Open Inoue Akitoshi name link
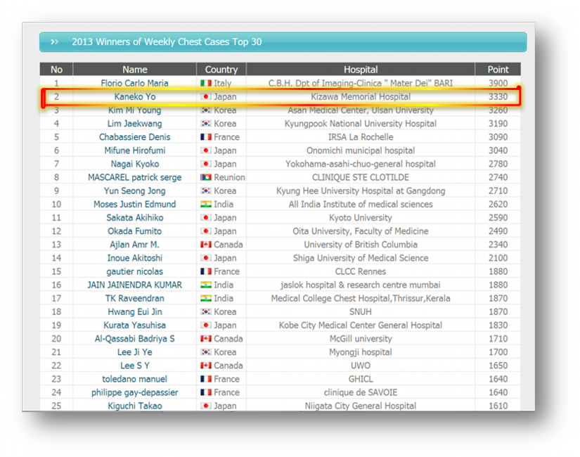 point(135,258)
